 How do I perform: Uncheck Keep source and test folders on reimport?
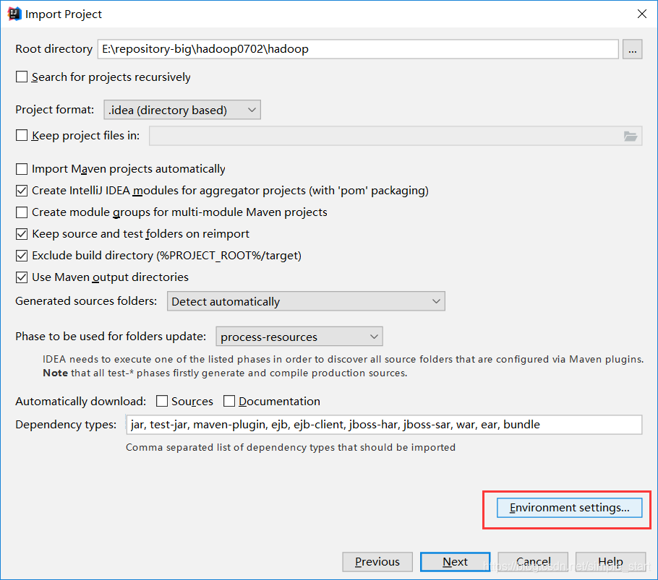22,234
